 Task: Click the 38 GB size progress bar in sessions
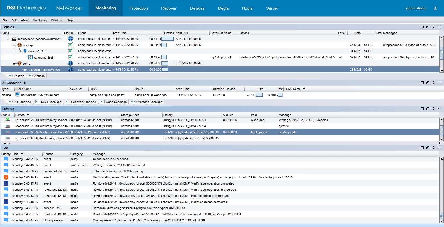(259, 95)
